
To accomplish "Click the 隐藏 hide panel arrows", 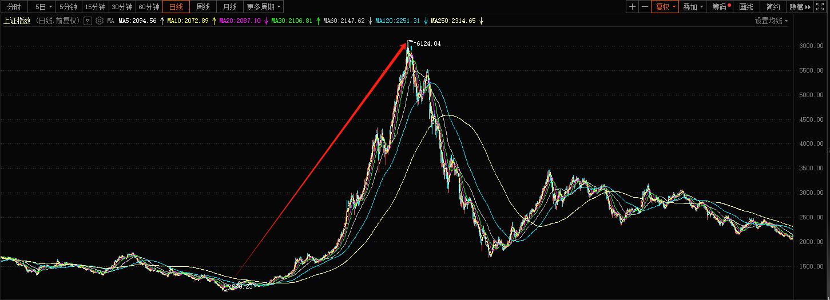I will point(800,7).
